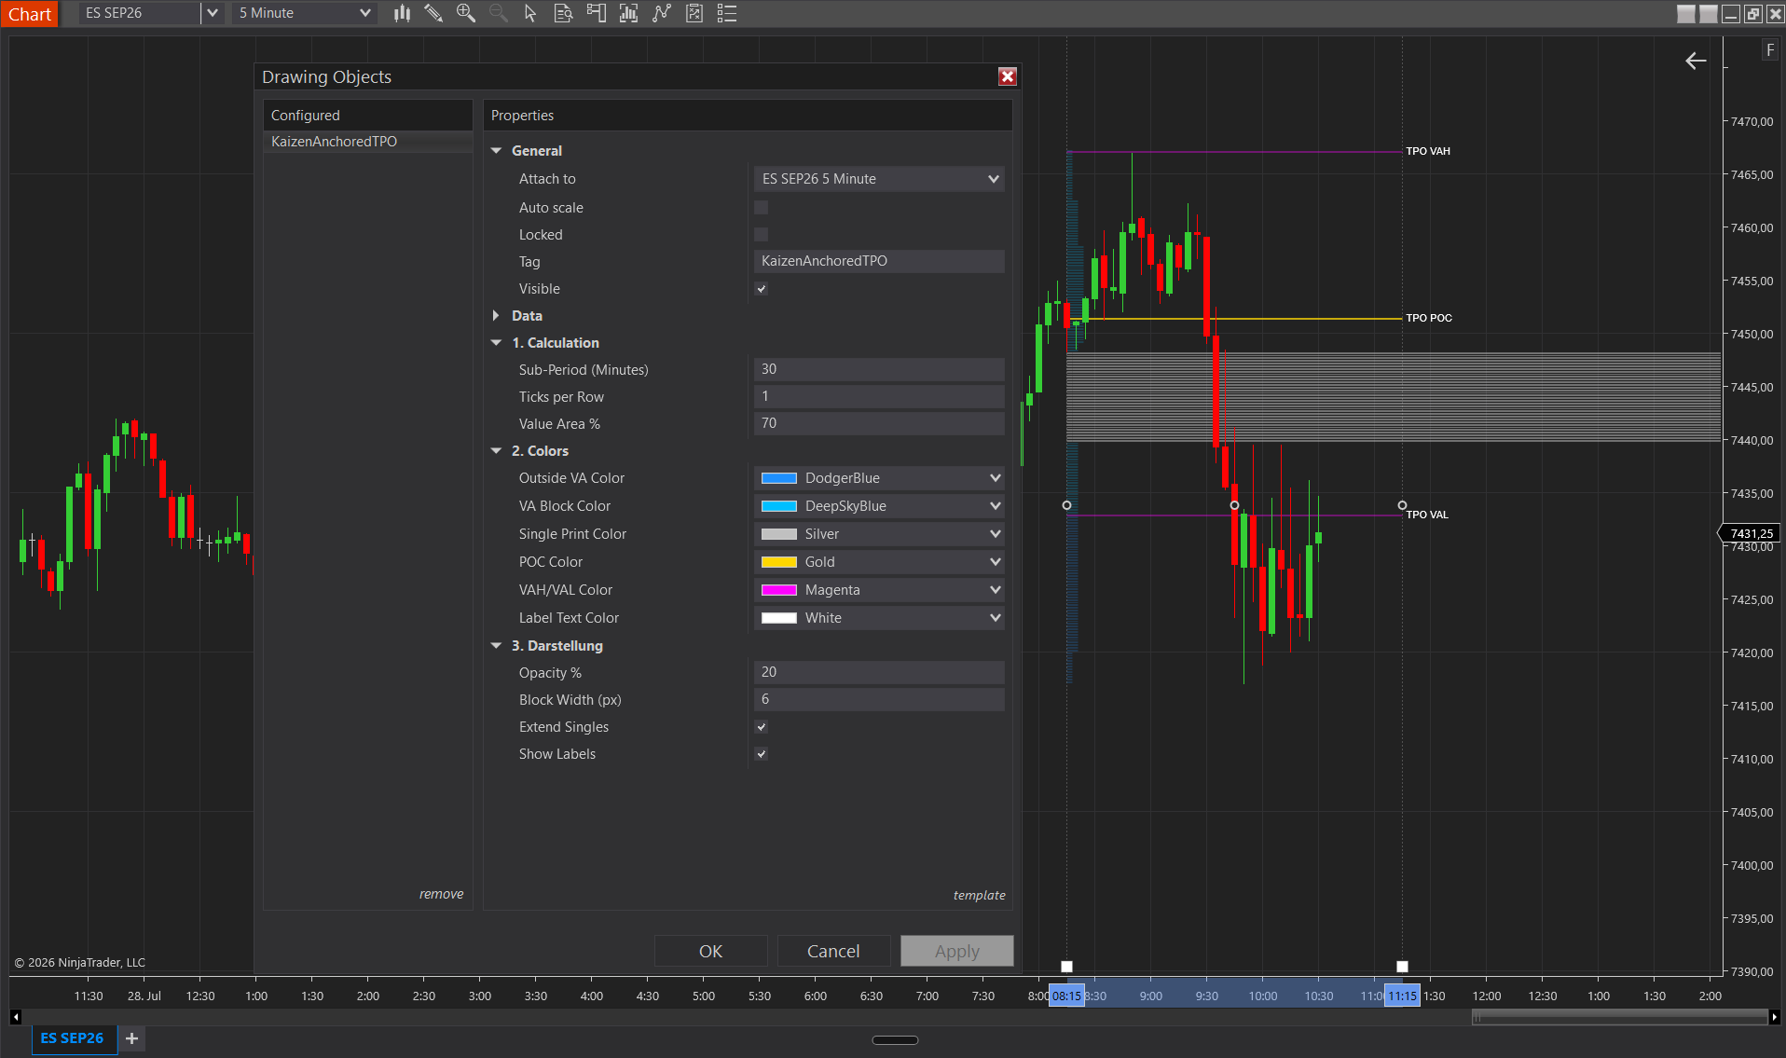Click the Apply button

tap(957, 951)
